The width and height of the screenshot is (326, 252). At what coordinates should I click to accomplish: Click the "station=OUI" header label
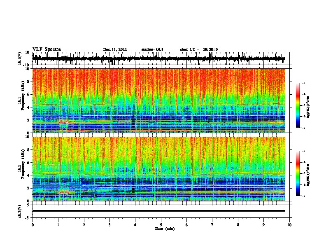tap(152, 49)
